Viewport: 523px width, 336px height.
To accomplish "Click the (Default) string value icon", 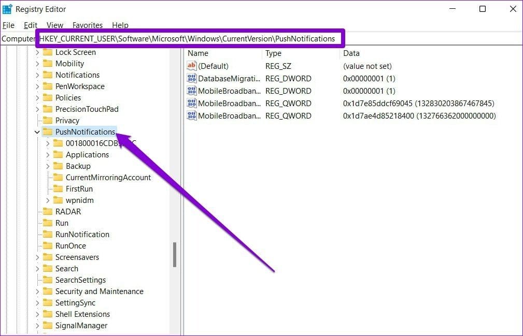I will (191, 66).
